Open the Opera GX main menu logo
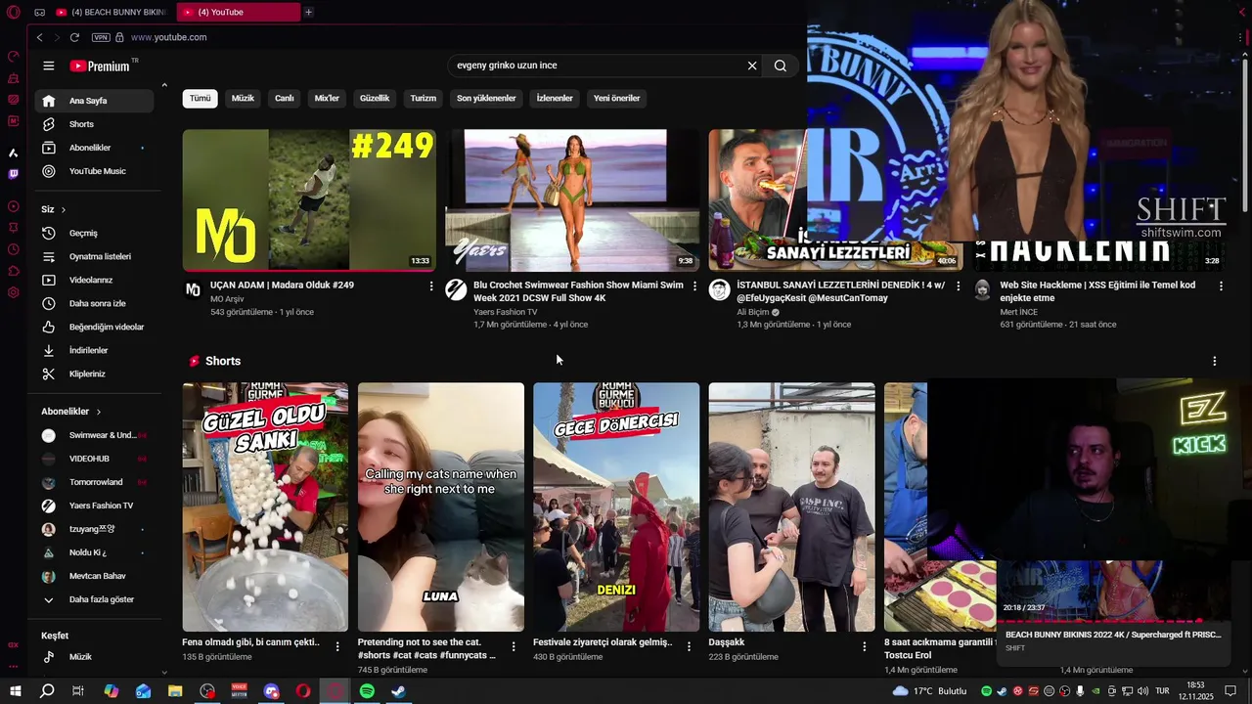 pos(13,12)
